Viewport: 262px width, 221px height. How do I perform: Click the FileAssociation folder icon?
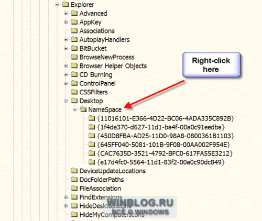click(x=74, y=189)
